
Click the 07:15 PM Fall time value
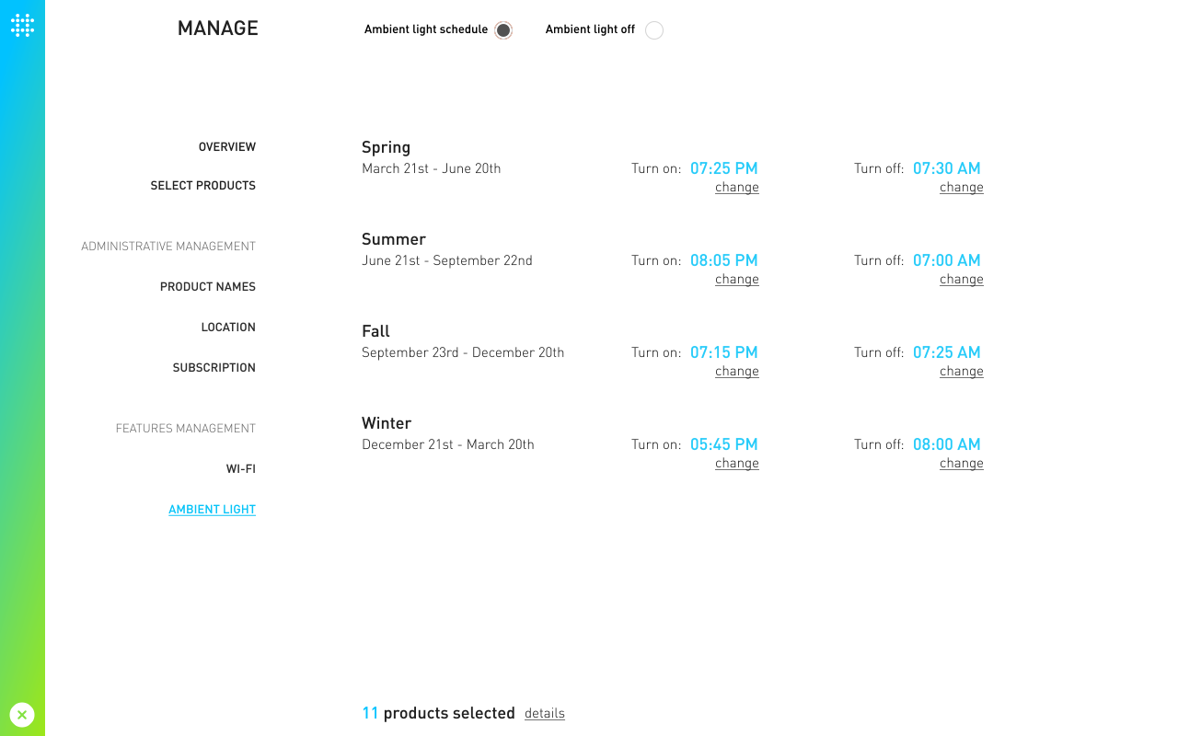(724, 352)
